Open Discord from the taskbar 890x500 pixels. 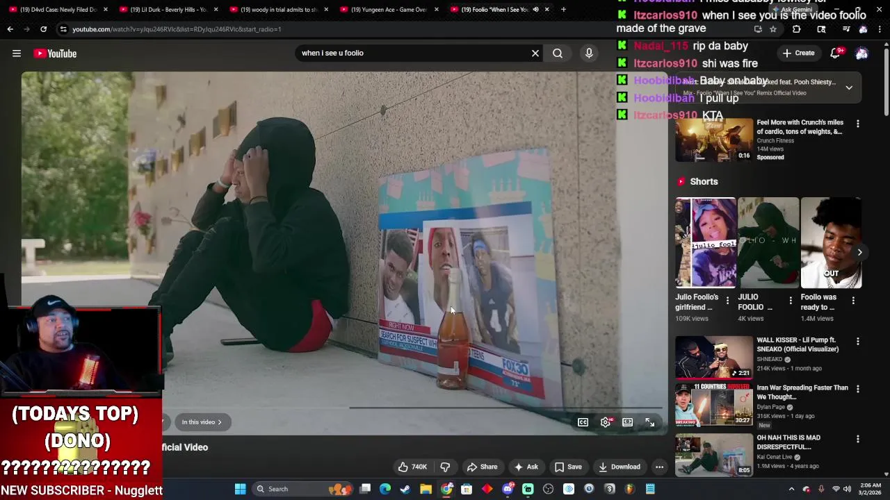[x=508, y=489]
